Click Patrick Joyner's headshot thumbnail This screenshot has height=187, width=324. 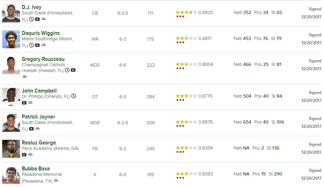coord(11,123)
